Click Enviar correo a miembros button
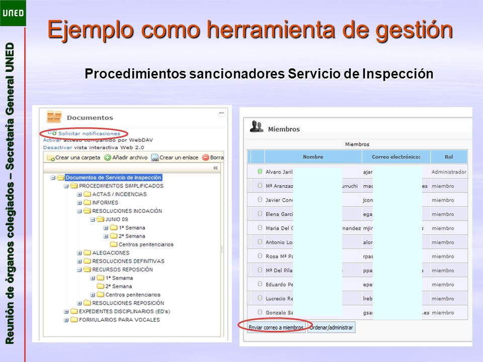483x362 pixels. point(276,327)
